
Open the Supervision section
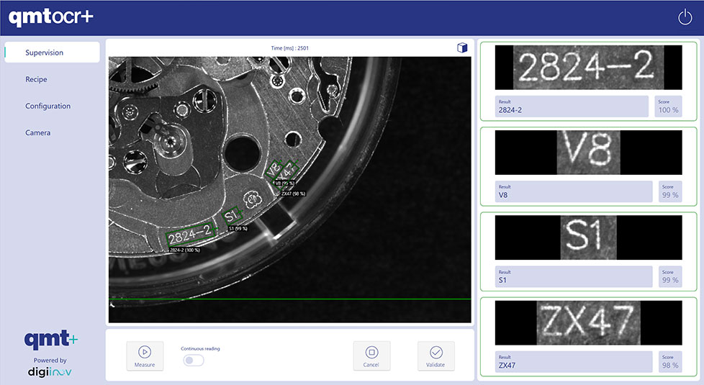52,53
